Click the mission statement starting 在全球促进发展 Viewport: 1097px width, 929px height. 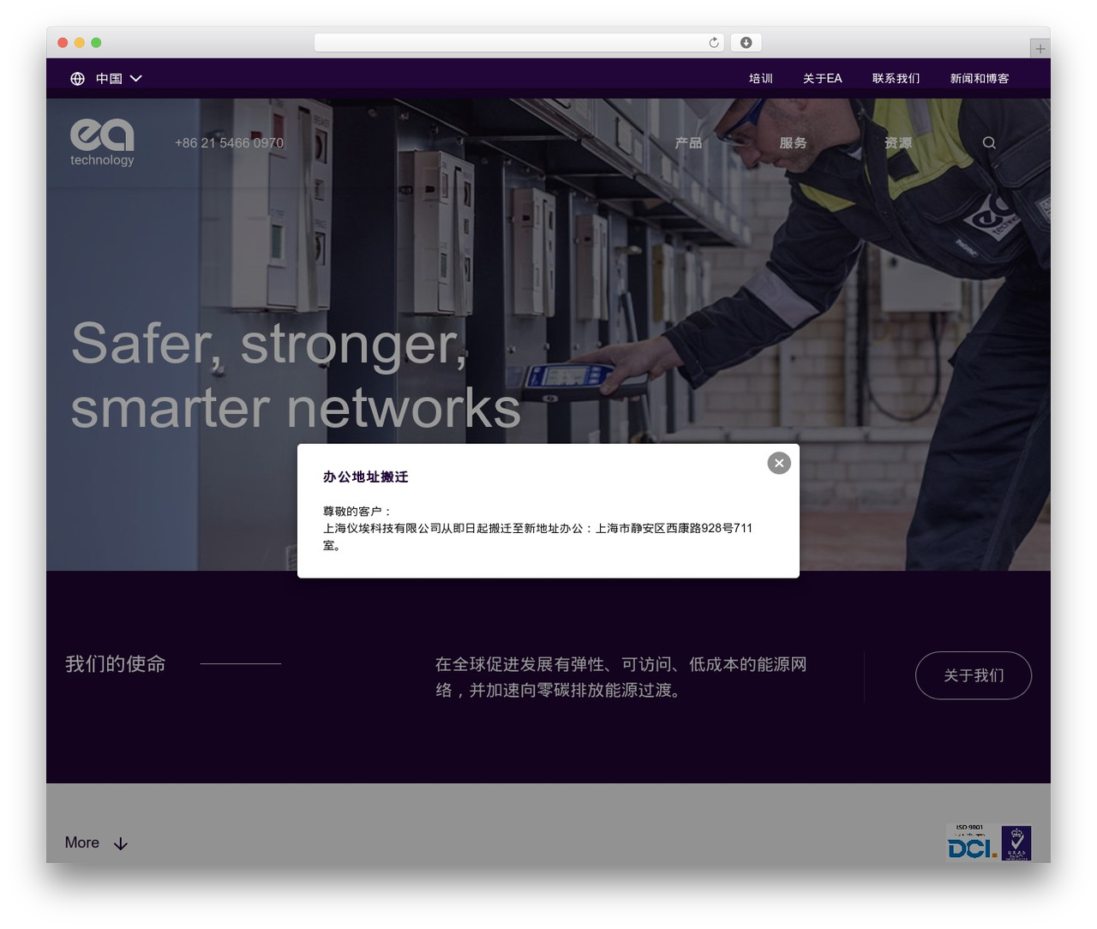tap(620, 677)
